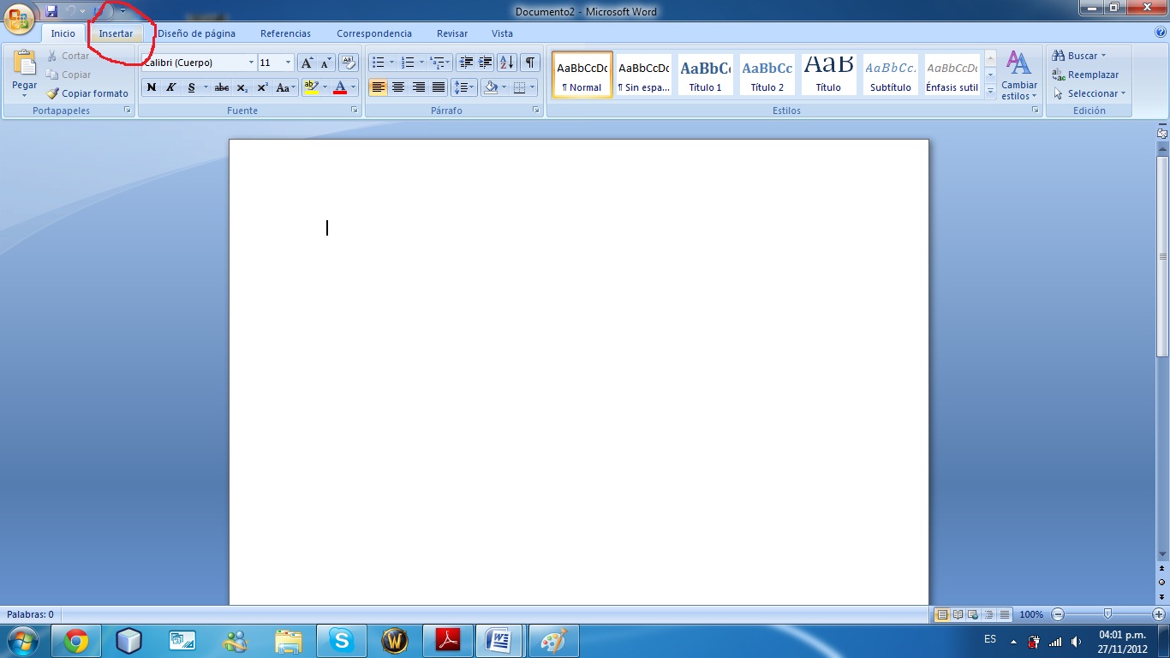The image size is (1170, 658).
Task: Apply yellow text highlight color
Action: [x=311, y=87]
